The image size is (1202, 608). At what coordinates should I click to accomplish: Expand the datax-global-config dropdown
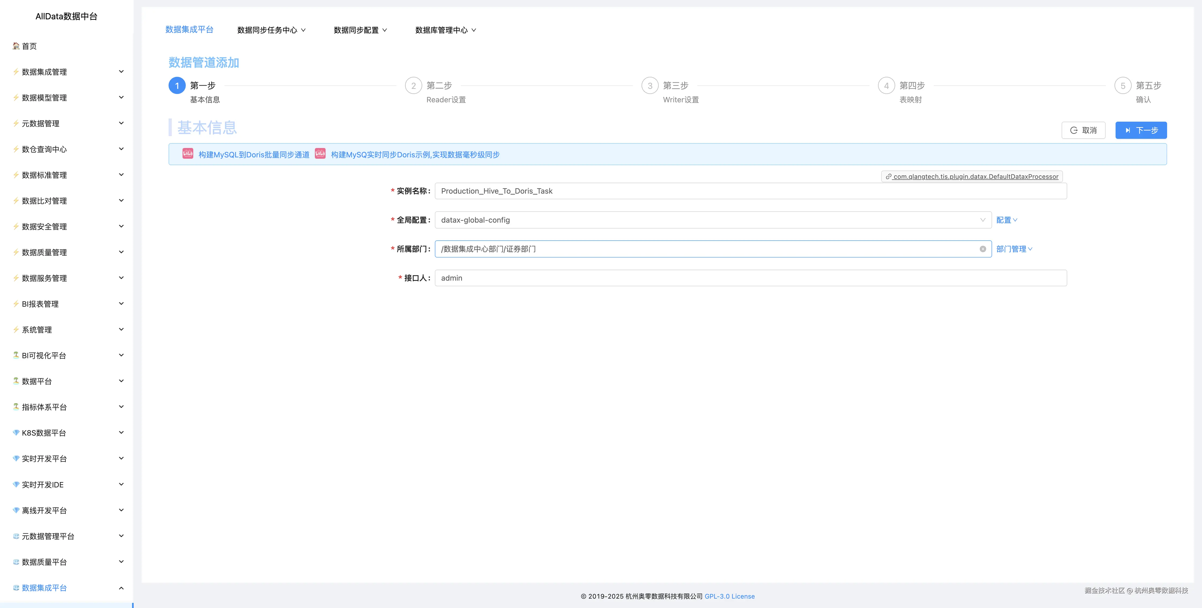[983, 219]
